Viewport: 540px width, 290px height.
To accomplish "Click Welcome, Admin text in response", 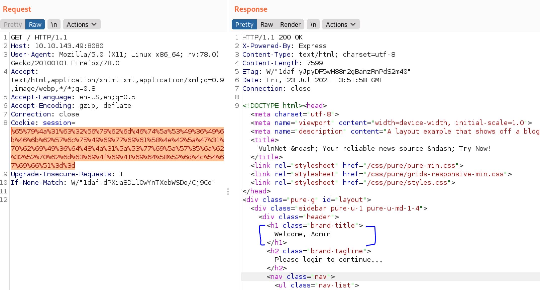I will pyautogui.click(x=302, y=234).
